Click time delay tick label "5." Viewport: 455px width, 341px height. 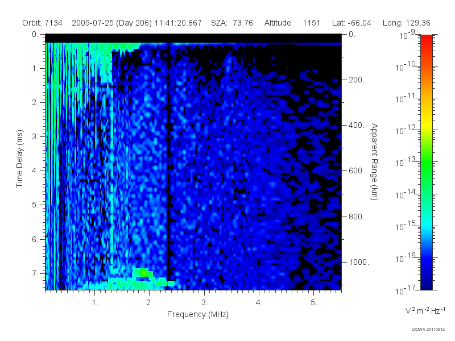(x=35, y=205)
